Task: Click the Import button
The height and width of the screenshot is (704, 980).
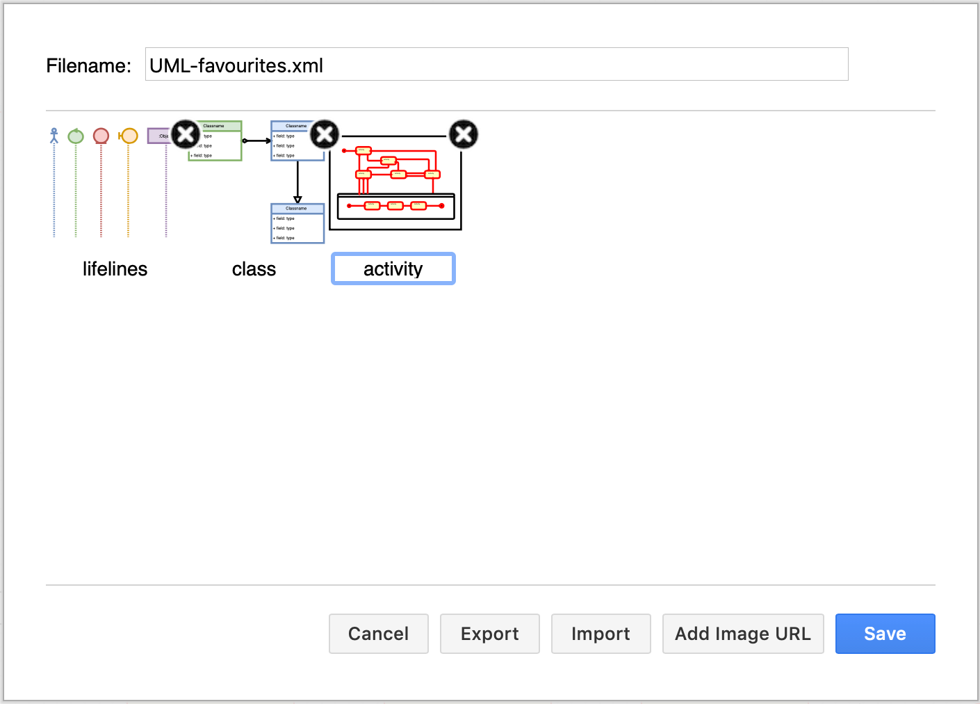Action: click(601, 634)
